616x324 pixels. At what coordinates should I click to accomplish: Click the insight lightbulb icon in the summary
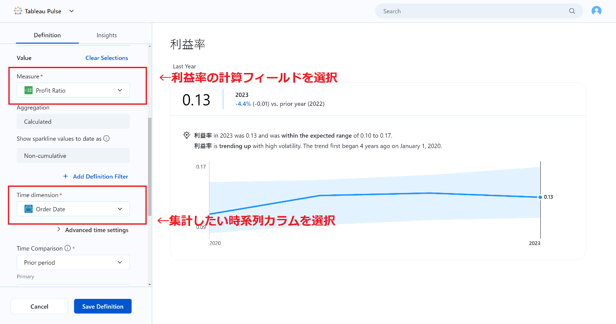[187, 135]
